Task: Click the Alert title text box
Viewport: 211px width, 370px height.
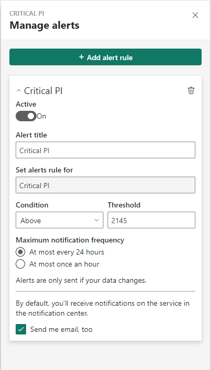Action: click(105, 150)
